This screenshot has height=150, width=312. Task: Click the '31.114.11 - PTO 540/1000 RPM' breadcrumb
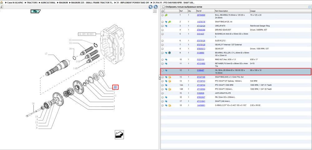(173, 2)
